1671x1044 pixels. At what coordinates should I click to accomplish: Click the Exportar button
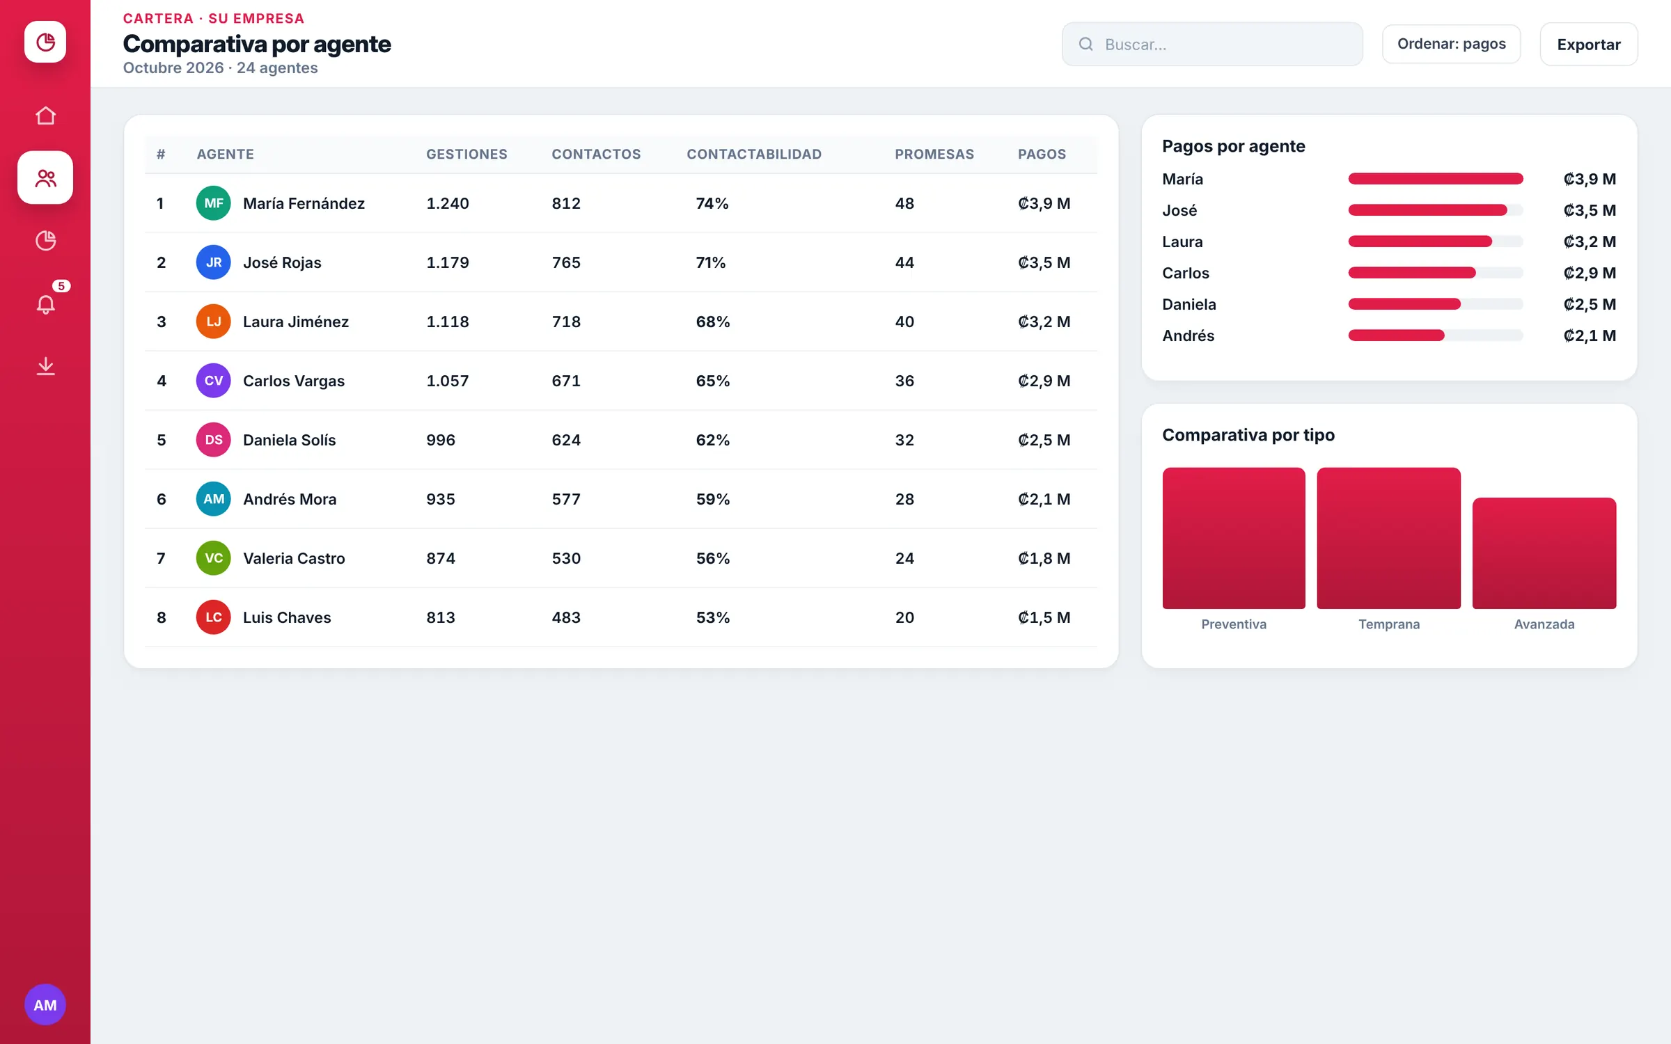(1589, 44)
